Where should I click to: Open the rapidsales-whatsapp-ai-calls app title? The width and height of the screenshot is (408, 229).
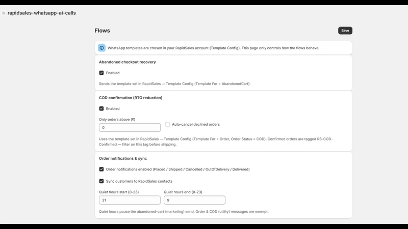tap(42, 13)
